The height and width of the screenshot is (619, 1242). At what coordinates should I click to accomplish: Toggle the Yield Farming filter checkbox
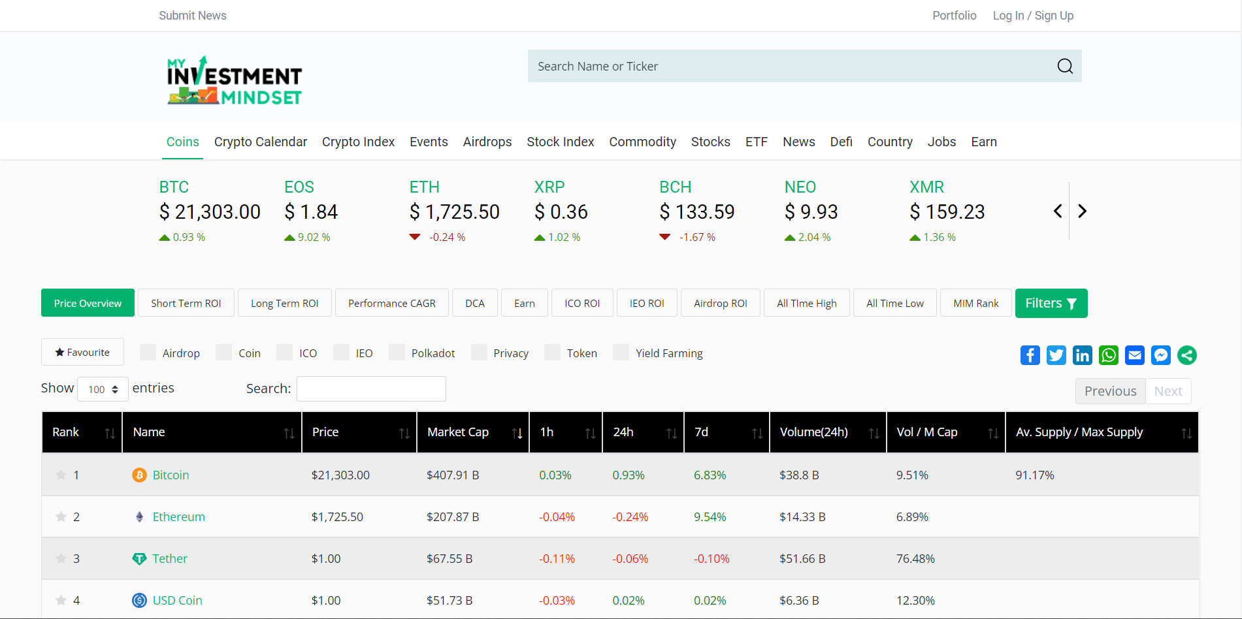[x=621, y=353]
